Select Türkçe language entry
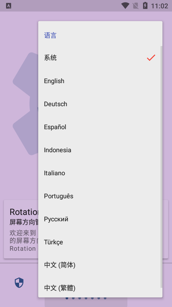 [x=100, y=242]
